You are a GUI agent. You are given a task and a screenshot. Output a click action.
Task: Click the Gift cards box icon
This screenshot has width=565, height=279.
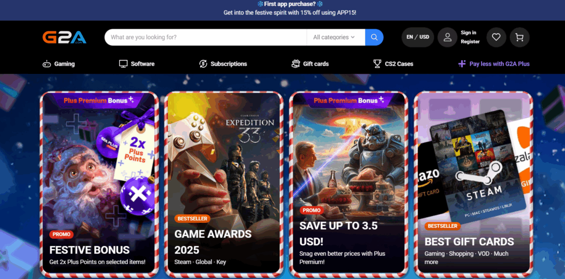pos(296,64)
